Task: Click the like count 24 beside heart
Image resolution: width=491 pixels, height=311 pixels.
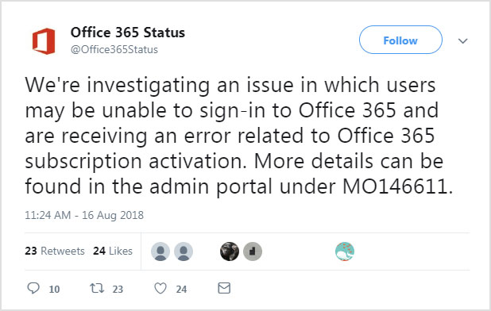Action: (181, 289)
